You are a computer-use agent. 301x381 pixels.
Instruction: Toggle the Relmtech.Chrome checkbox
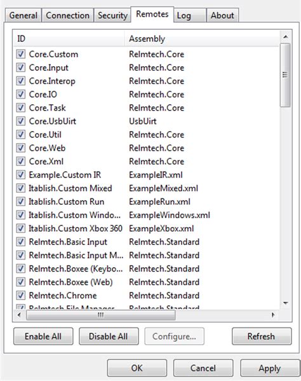point(20,295)
